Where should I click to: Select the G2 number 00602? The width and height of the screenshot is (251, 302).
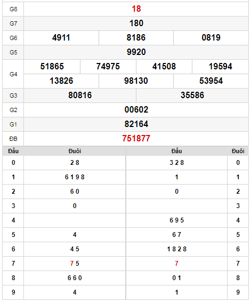[136, 110]
